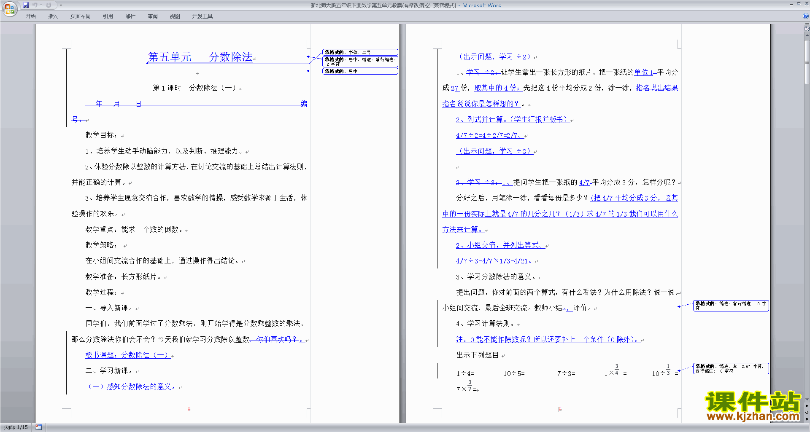This screenshot has height=432, width=810.
Task: Expand the Quick Access Toolbar customize menu
Action: [x=61, y=5]
